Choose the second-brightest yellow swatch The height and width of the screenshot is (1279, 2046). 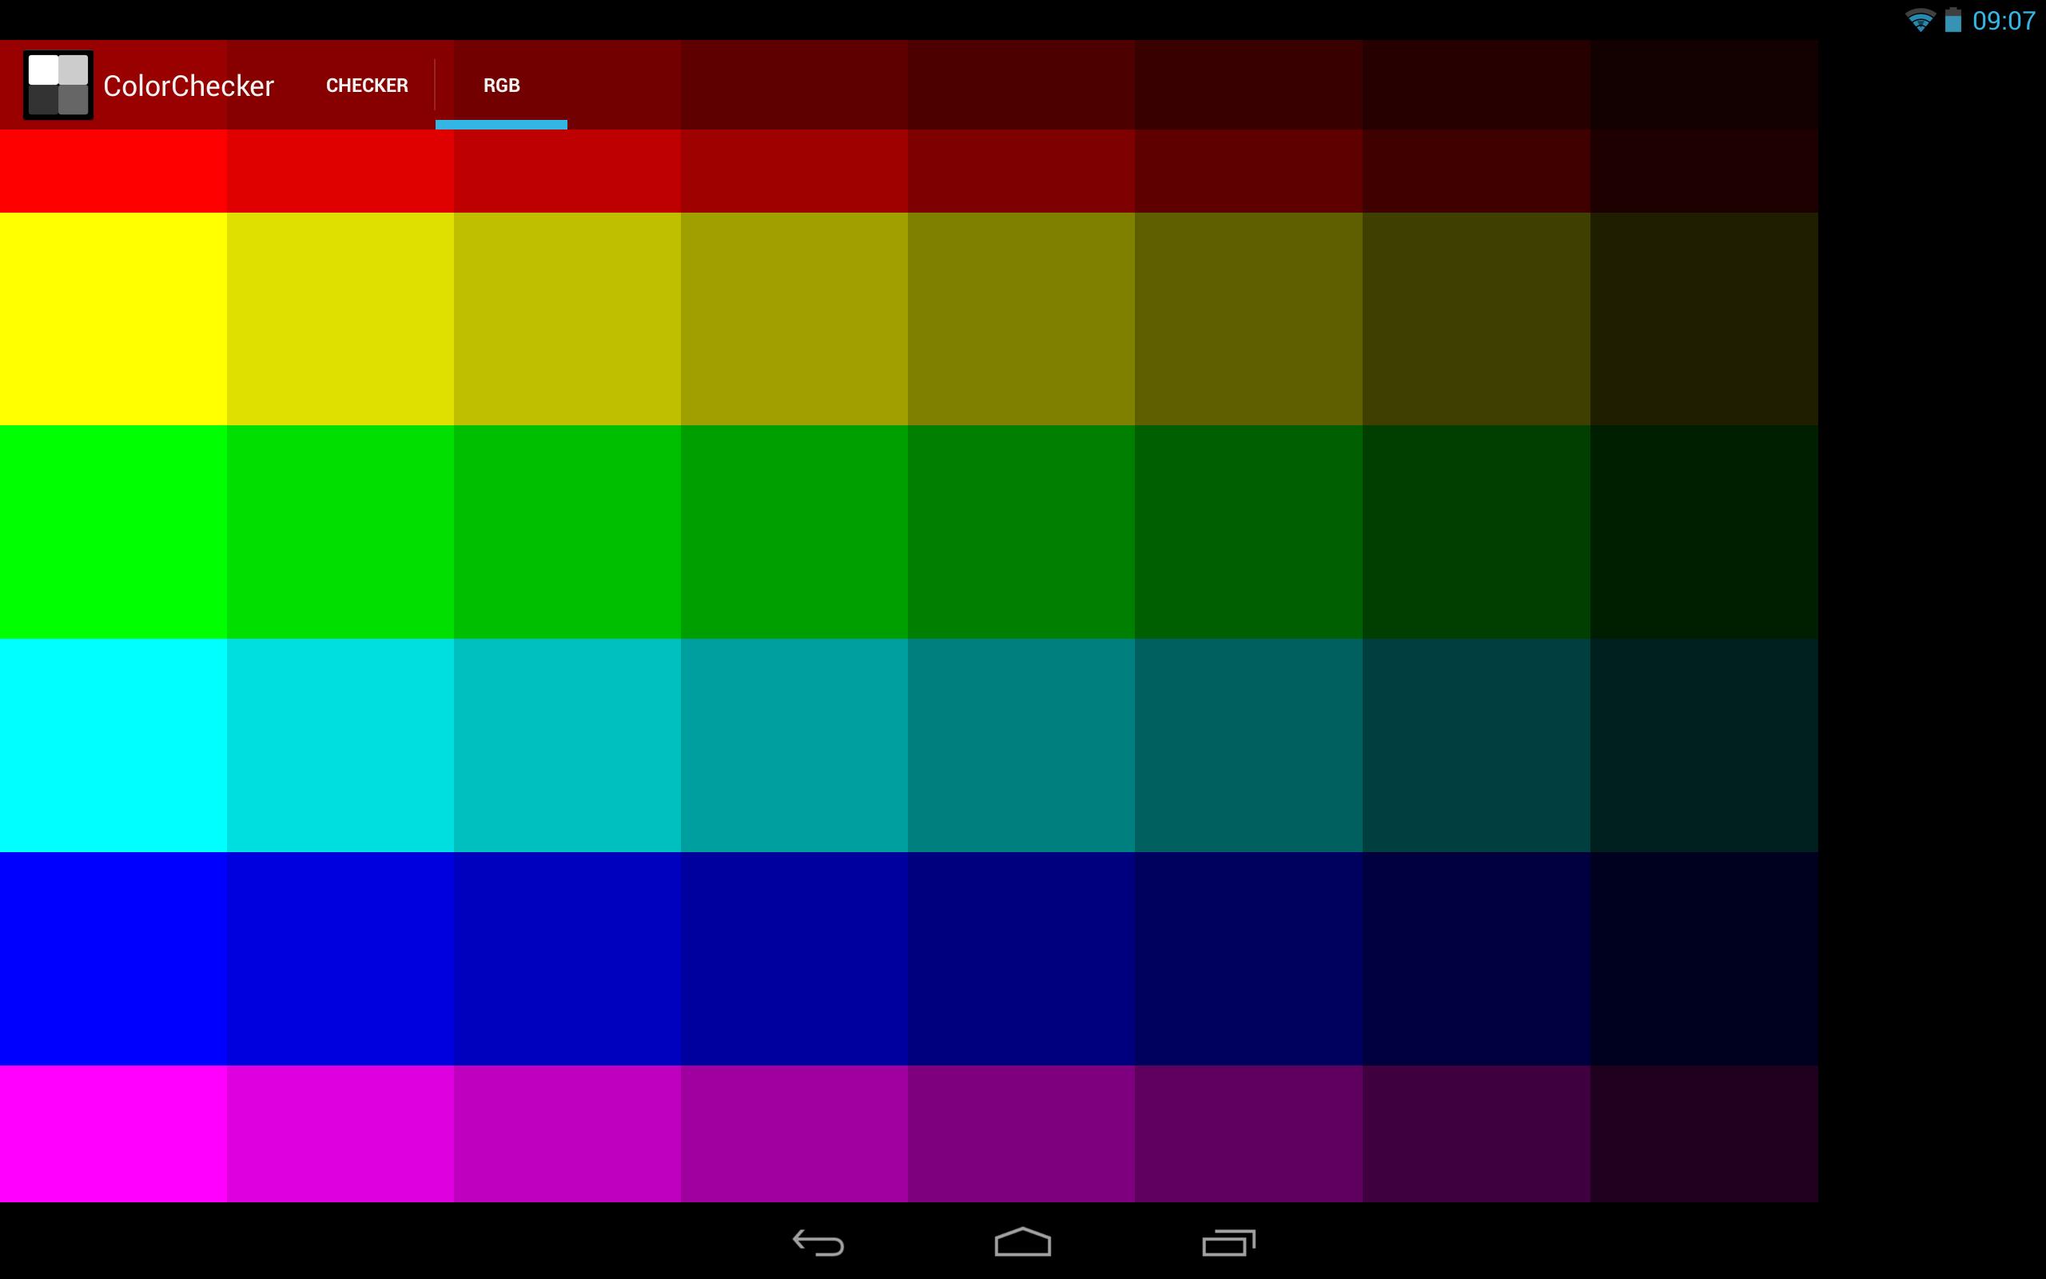pyautogui.click(x=340, y=319)
